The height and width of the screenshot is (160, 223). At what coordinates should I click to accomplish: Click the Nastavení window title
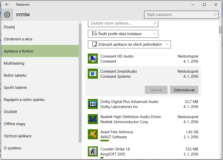coord(23,5)
